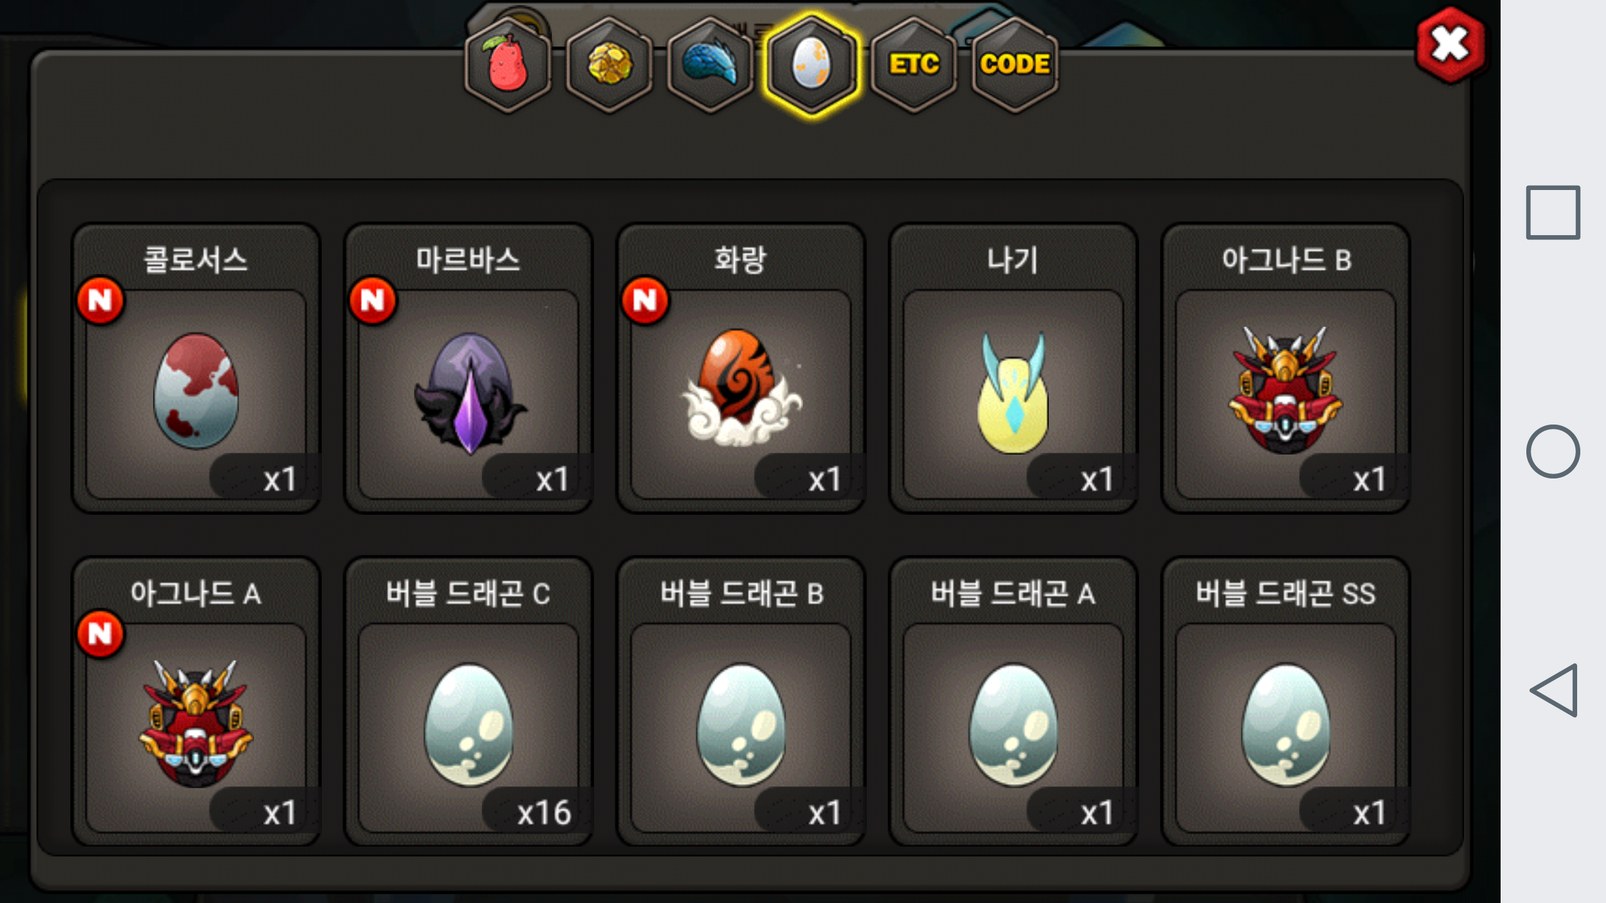Select the highlighted egg tab
The width and height of the screenshot is (1606, 903).
pos(812,64)
